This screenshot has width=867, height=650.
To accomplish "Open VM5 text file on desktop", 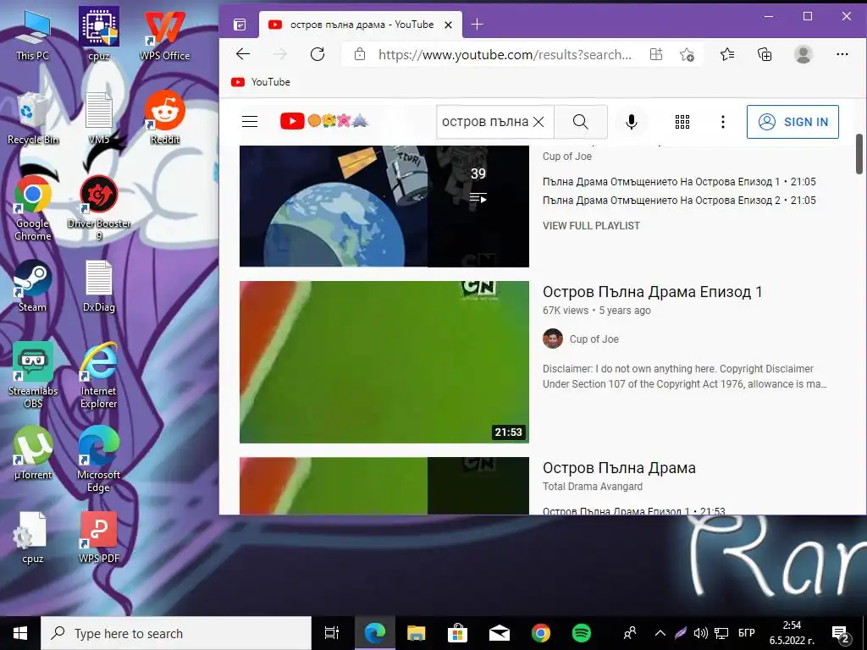I will click(x=99, y=118).
